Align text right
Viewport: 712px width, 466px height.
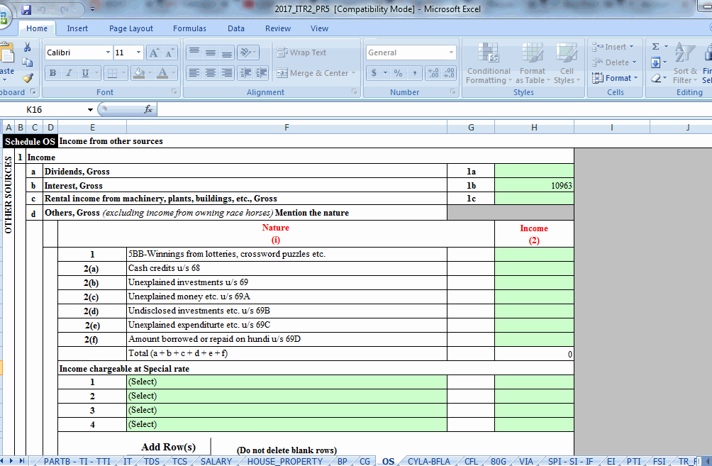[227, 72]
